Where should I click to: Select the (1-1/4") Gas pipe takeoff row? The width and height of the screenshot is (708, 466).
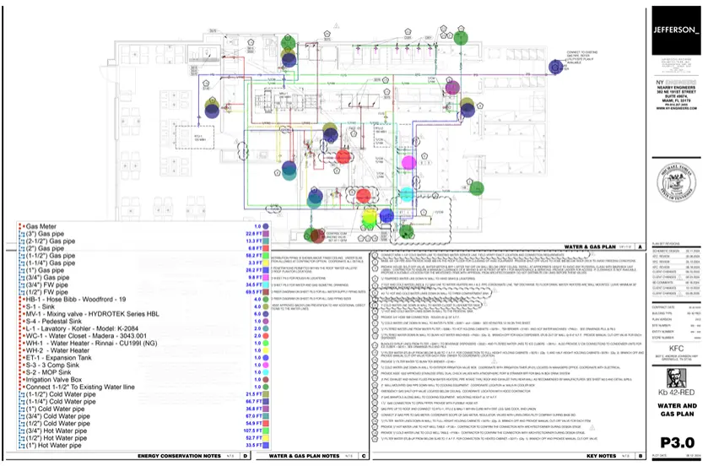(x=143, y=263)
